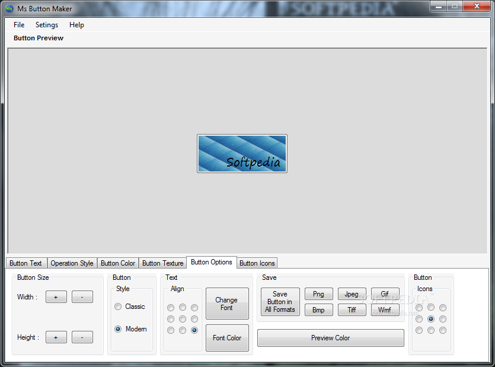Switch to the Button Texture tab
This screenshot has width=495, height=367.
pyautogui.click(x=162, y=263)
